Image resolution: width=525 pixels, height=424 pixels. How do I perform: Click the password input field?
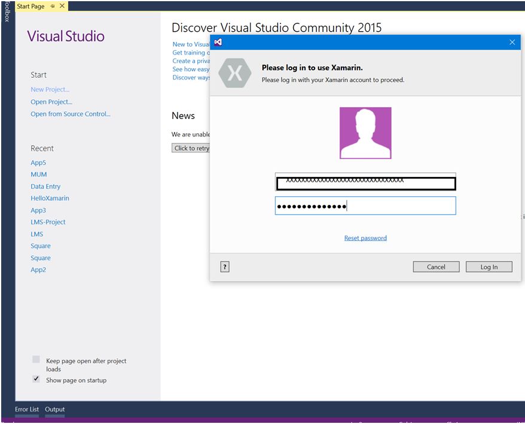pos(365,205)
